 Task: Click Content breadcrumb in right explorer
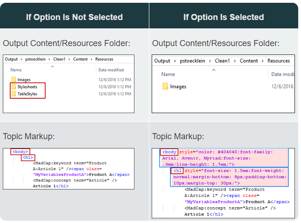[248, 61]
